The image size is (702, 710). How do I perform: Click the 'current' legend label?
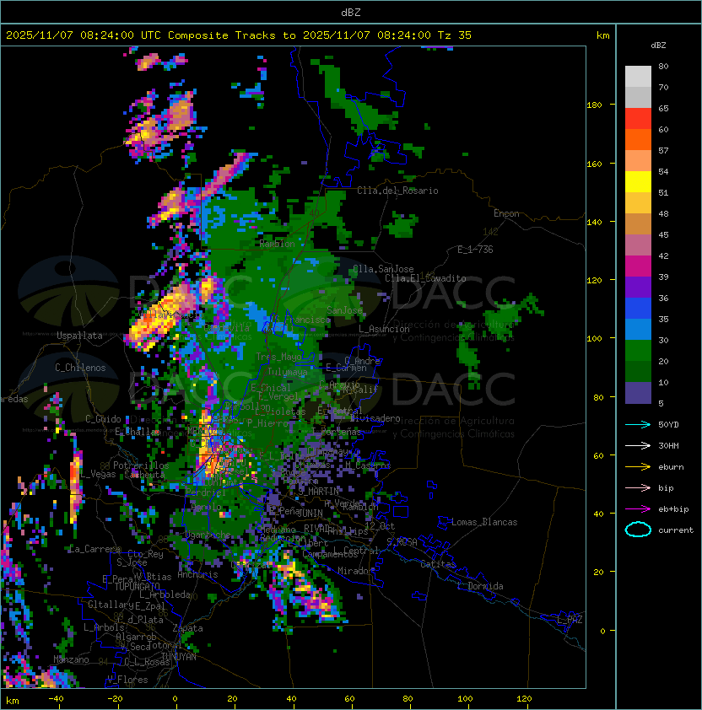[676, 530]
